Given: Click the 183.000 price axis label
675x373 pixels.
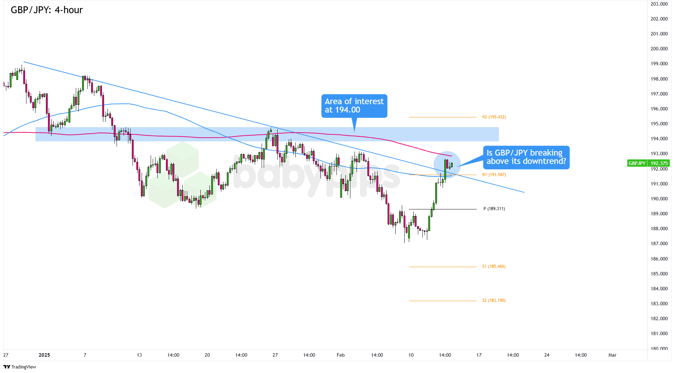Looking at the screenshot, I should click(659, 304).
